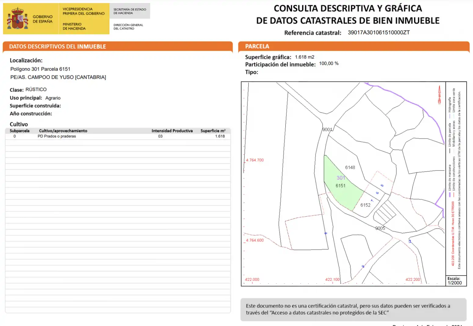Click the map label for parcel 6152
473x326 pixels.
pos(365,205)
